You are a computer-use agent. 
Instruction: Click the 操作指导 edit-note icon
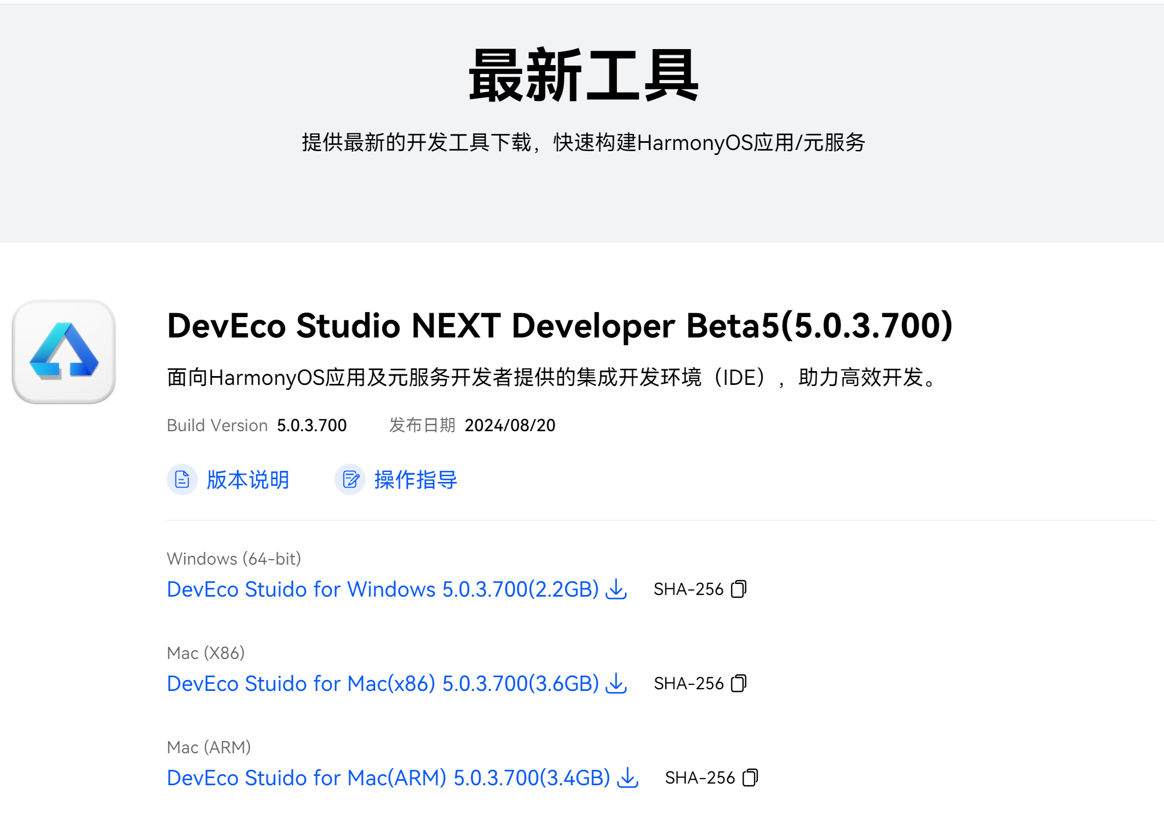tap(350, 480)
